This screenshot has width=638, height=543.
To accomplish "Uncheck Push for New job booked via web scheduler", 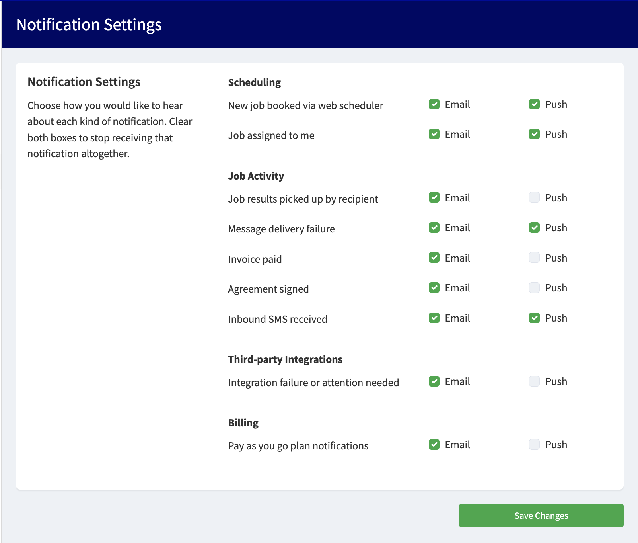I will (x=534, y=104).
